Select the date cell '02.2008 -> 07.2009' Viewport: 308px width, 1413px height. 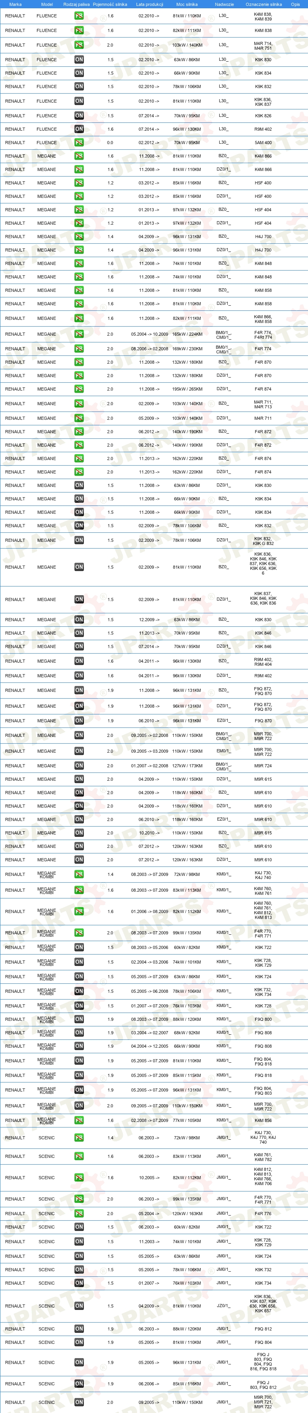tap(149, 1120)
